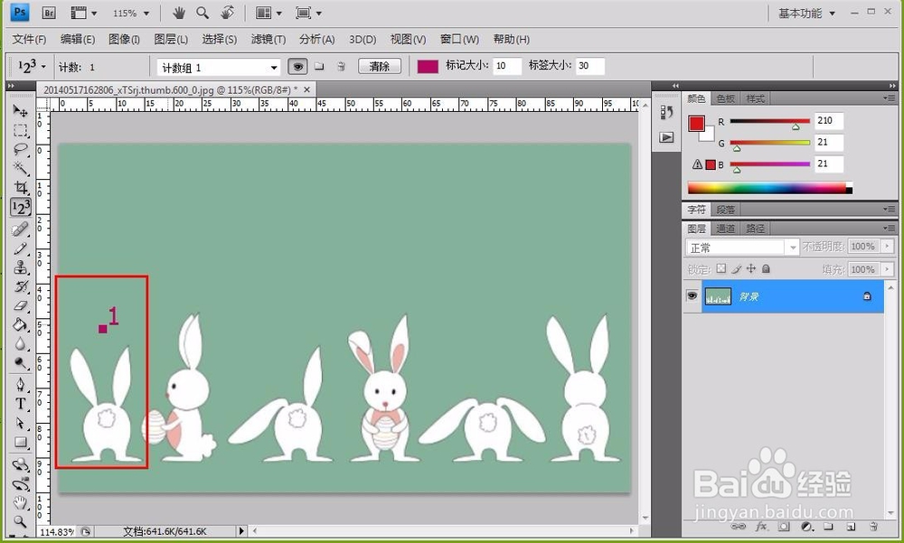Image resolution: width=904 pixels, height=543 pixels.
Task: Select the Clone Stamp tool
Action: pyautogui.click(x=20, y=267)
